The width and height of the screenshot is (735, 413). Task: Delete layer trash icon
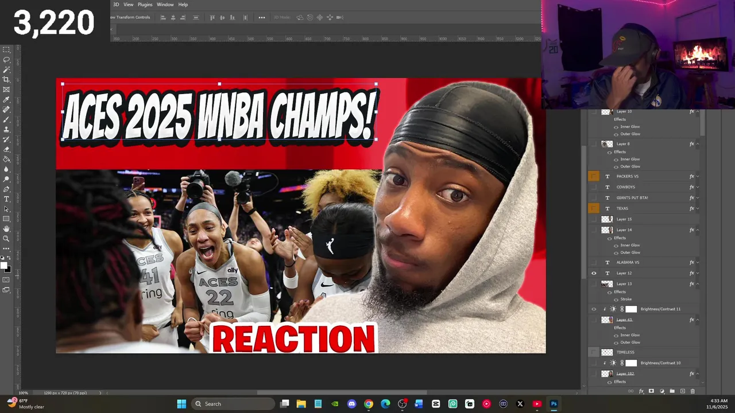pos(693,391)
